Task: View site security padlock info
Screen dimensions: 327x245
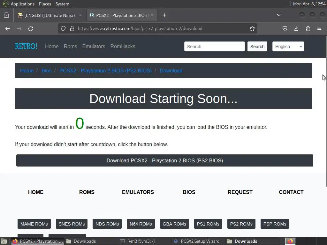Action: coord(72,28)
